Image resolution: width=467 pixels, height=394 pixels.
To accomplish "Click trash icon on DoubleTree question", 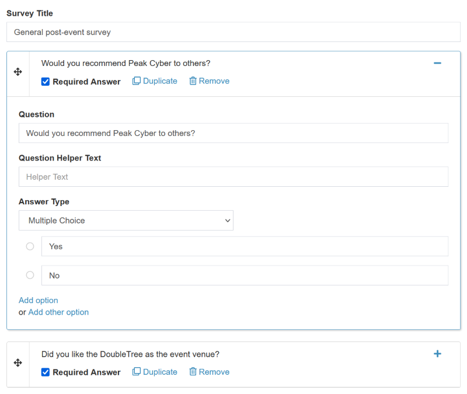I will [x=193, y=372].
